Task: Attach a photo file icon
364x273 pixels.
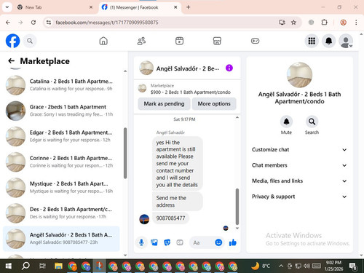Action: 154,242
